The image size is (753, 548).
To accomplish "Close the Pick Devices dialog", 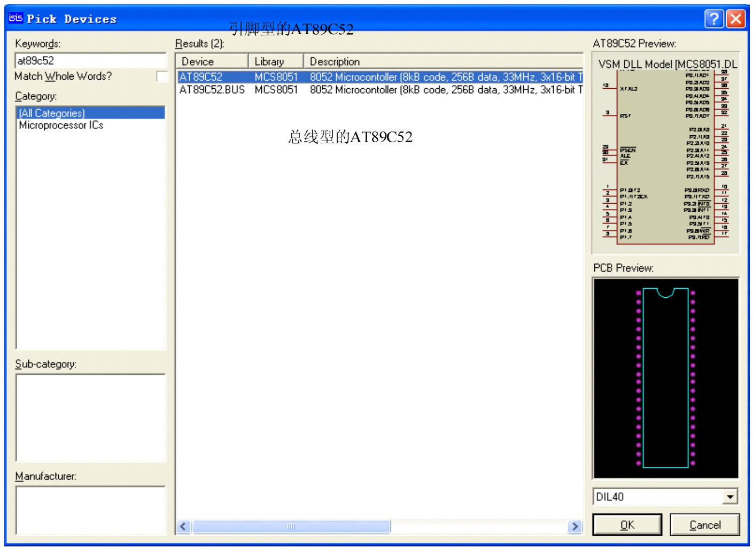I will [x=736, y=19].
